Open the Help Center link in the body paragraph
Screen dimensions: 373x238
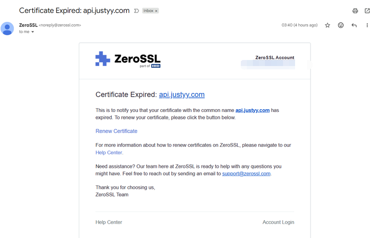click(109, 152)
